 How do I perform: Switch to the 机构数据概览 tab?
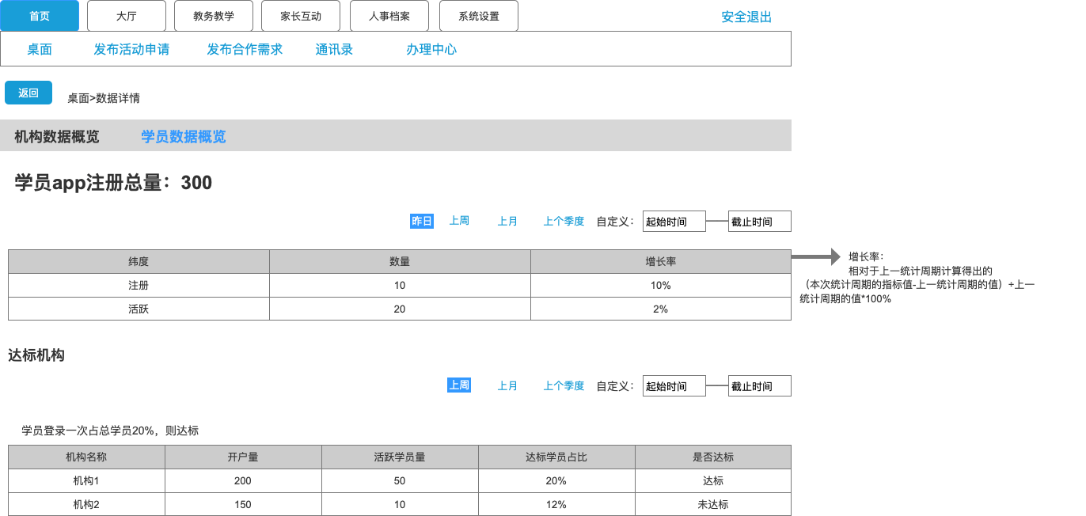coord(57,136)
